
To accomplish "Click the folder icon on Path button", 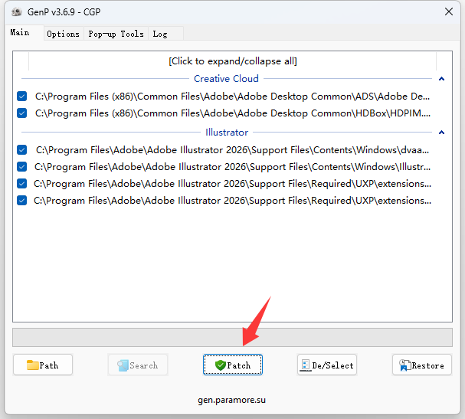I will pos(32,365).
